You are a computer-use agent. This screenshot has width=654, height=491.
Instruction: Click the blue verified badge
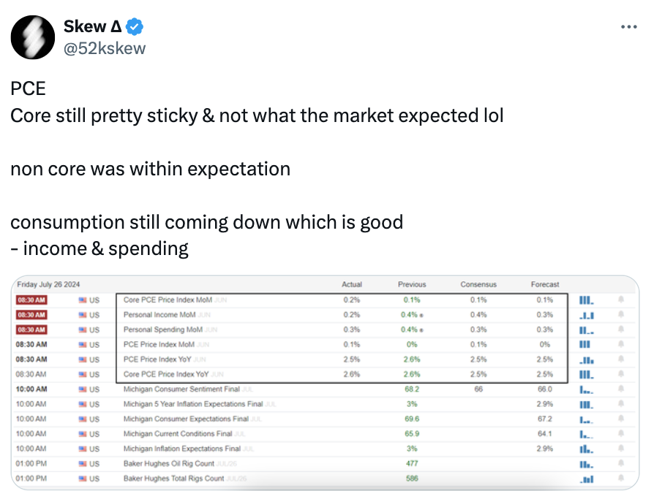click(135, 26)
